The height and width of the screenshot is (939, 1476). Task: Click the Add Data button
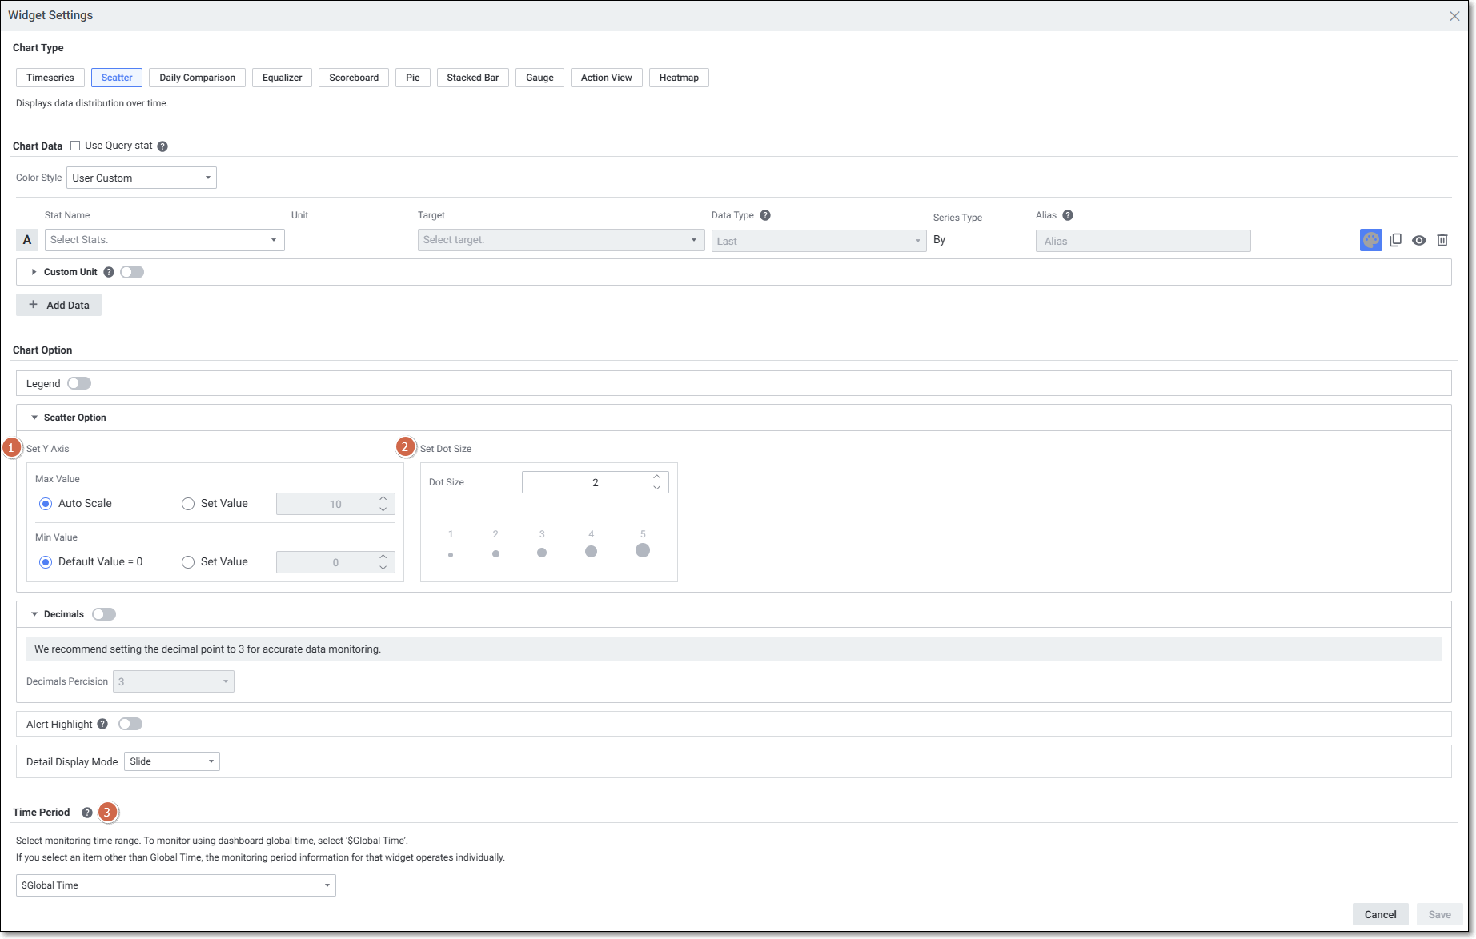point(58,305)
